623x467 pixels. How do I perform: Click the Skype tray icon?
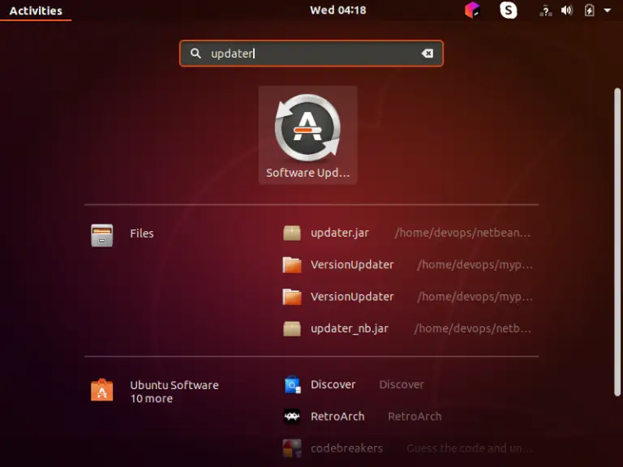(x=509, y=11)
